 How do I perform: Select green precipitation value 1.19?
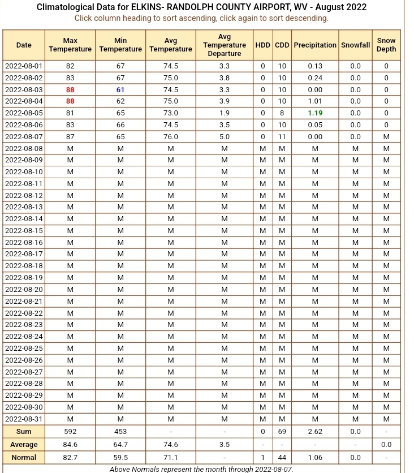click(315, 113)
